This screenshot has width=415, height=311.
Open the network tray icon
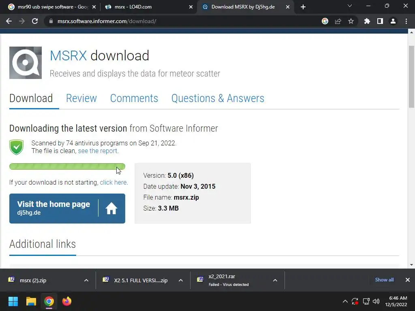[x=366, y=301]
